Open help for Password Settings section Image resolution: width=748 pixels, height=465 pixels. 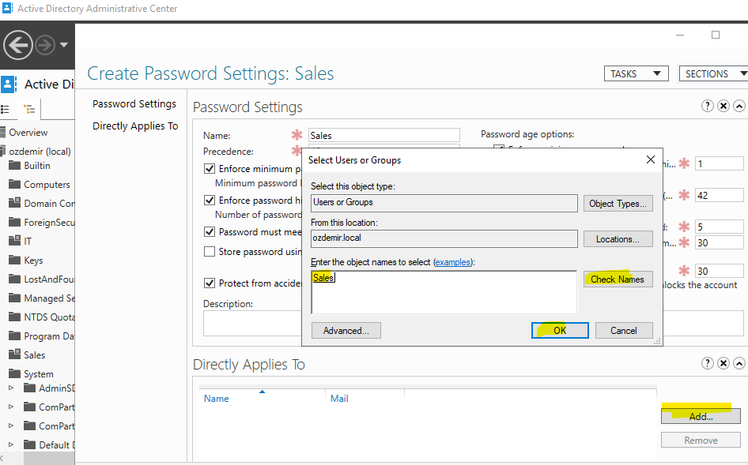[708, 106]
